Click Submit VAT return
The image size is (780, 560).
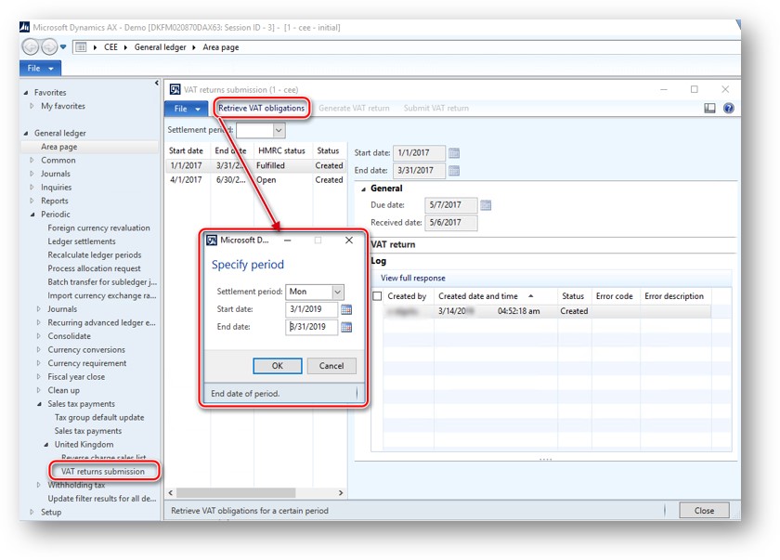click(436, 108)
